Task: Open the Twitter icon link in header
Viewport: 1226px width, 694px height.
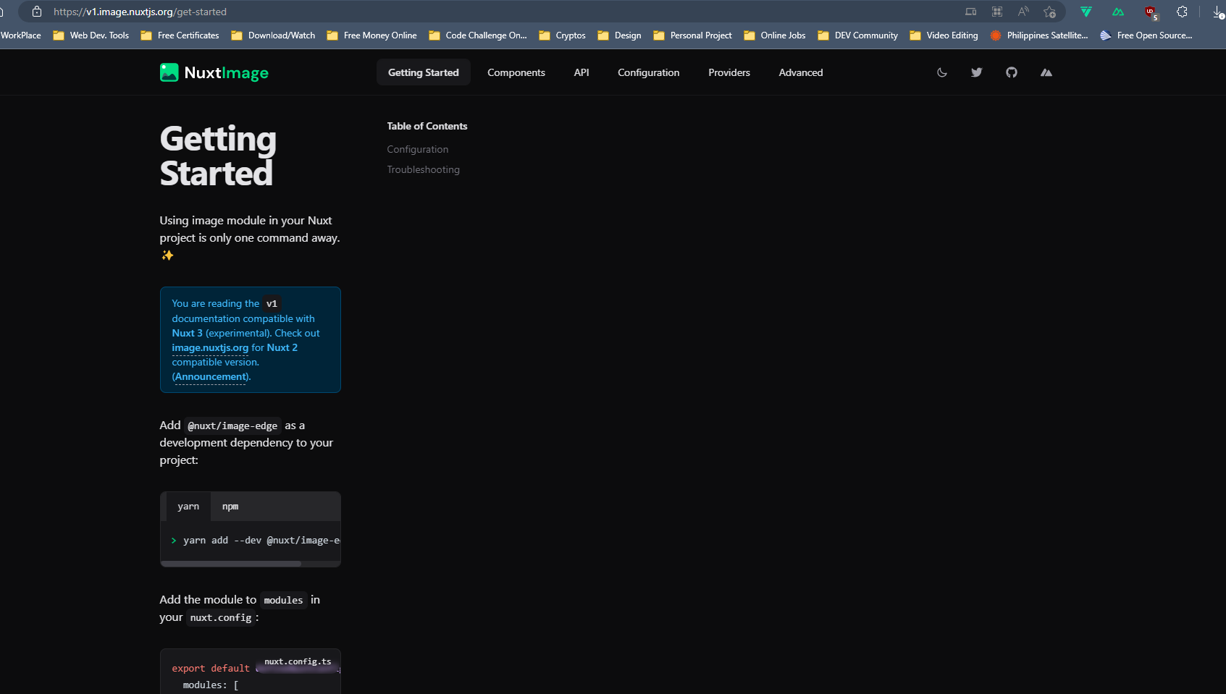Action: tap(977, 72)
